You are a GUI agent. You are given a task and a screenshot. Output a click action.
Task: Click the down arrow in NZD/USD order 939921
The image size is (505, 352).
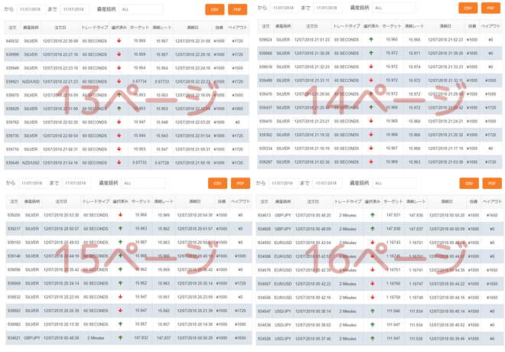click(x=119, y=81)
